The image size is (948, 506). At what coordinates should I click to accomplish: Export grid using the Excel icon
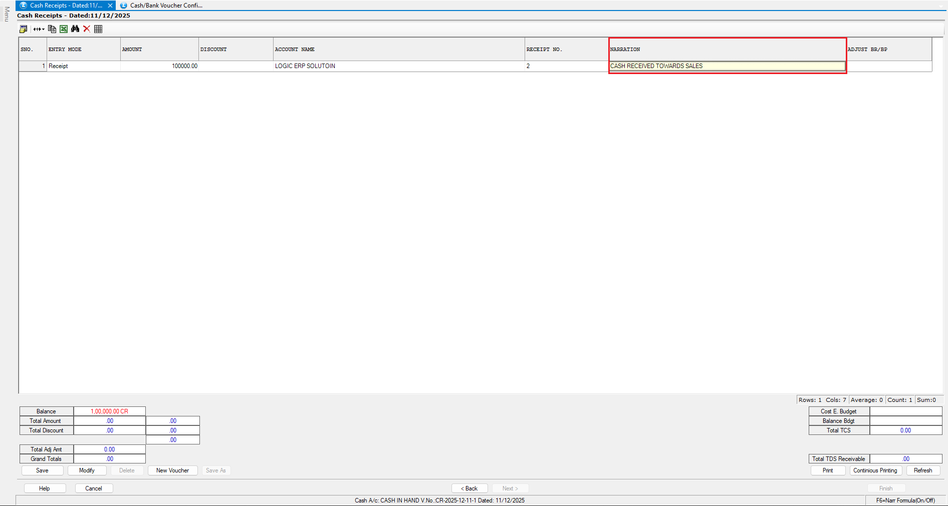point(64,29)
